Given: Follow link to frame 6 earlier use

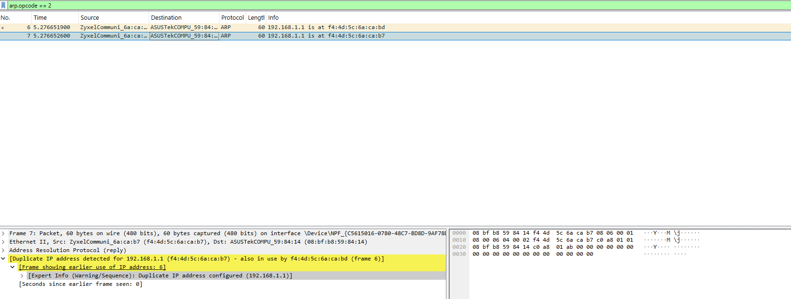Looking at the screenshot, I should click(x=92, y=267).
